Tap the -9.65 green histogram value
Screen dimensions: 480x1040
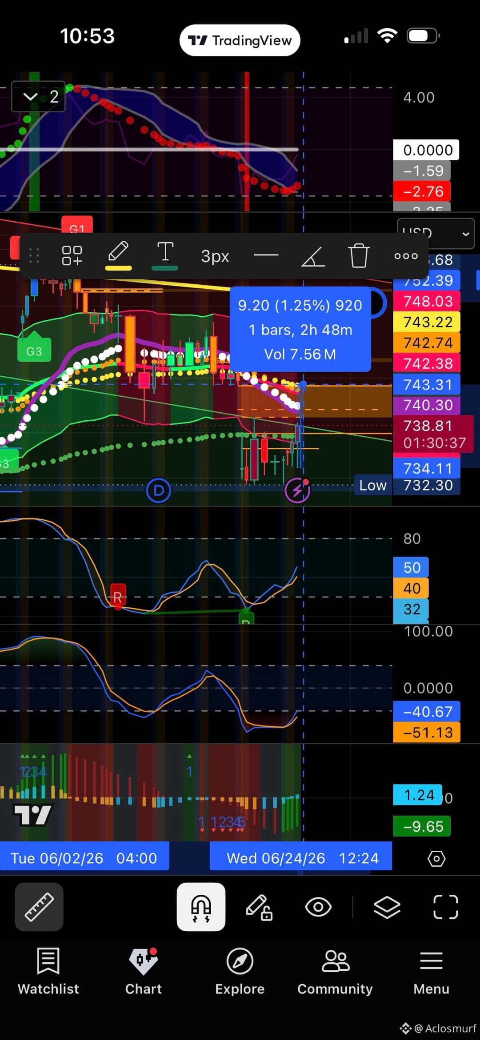pos(422,826)
